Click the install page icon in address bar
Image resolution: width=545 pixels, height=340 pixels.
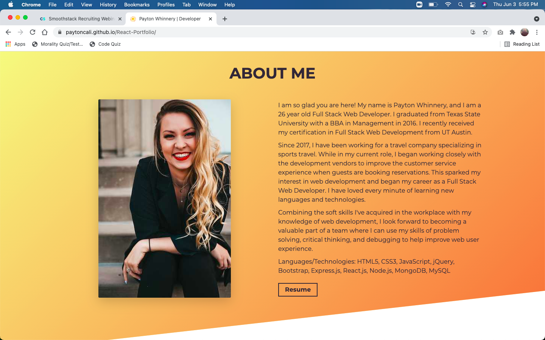(x=473, y=32)
